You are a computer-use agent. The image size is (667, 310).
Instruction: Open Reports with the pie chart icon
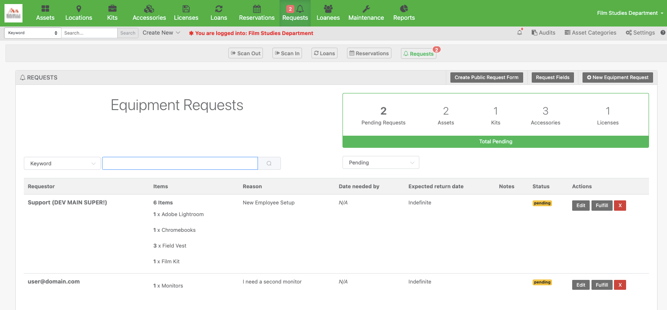point(404,13)
